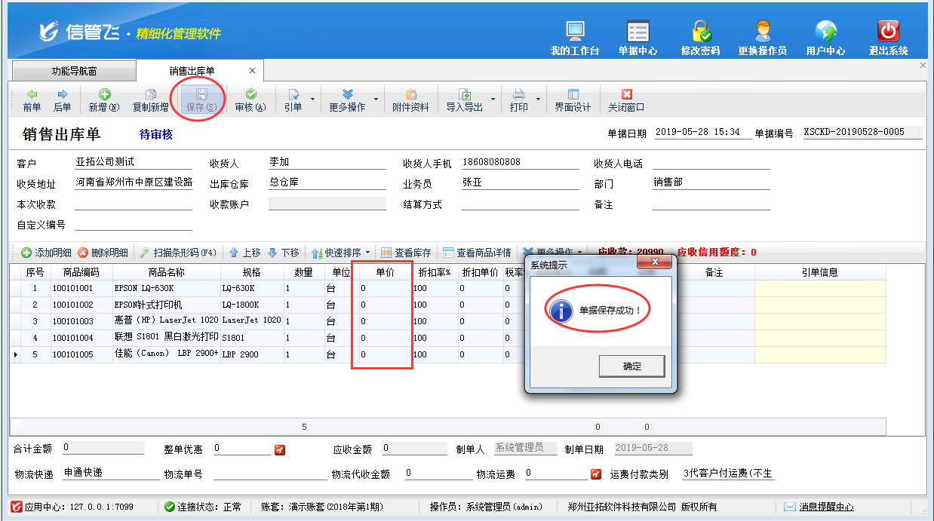Select the 销售出库单 tab
Viewport: 934px width, 521px height.
click(192, 71)
